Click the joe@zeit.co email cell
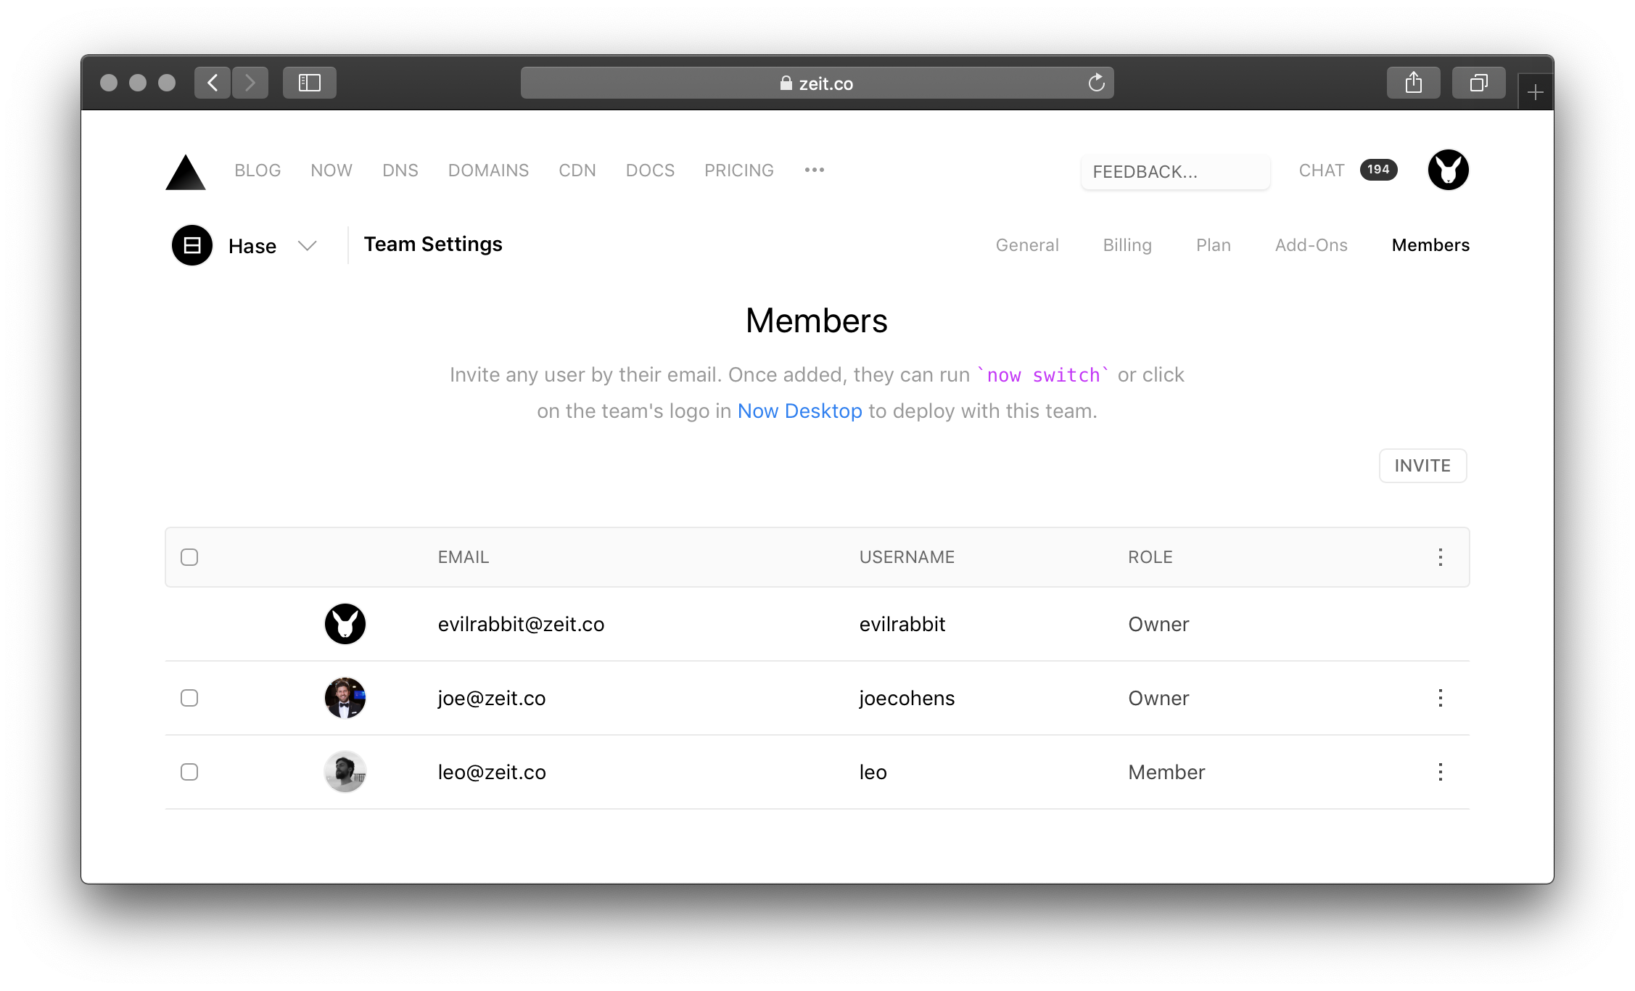 point(492,698)
